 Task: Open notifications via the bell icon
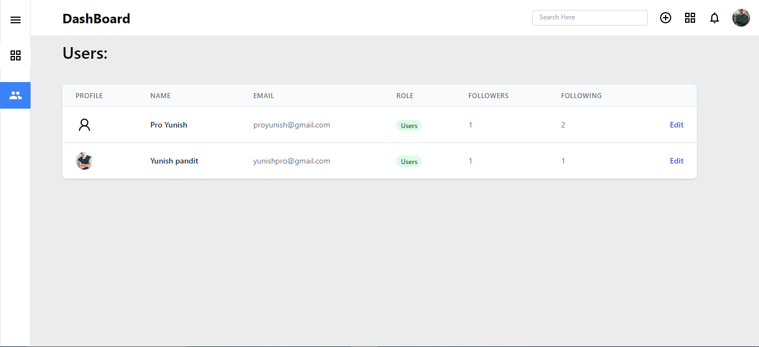(715, 18)
